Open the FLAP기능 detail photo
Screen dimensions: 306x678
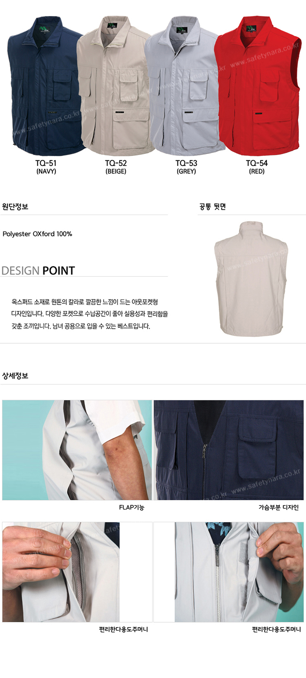pyautogui.click(x=77, y=450)
